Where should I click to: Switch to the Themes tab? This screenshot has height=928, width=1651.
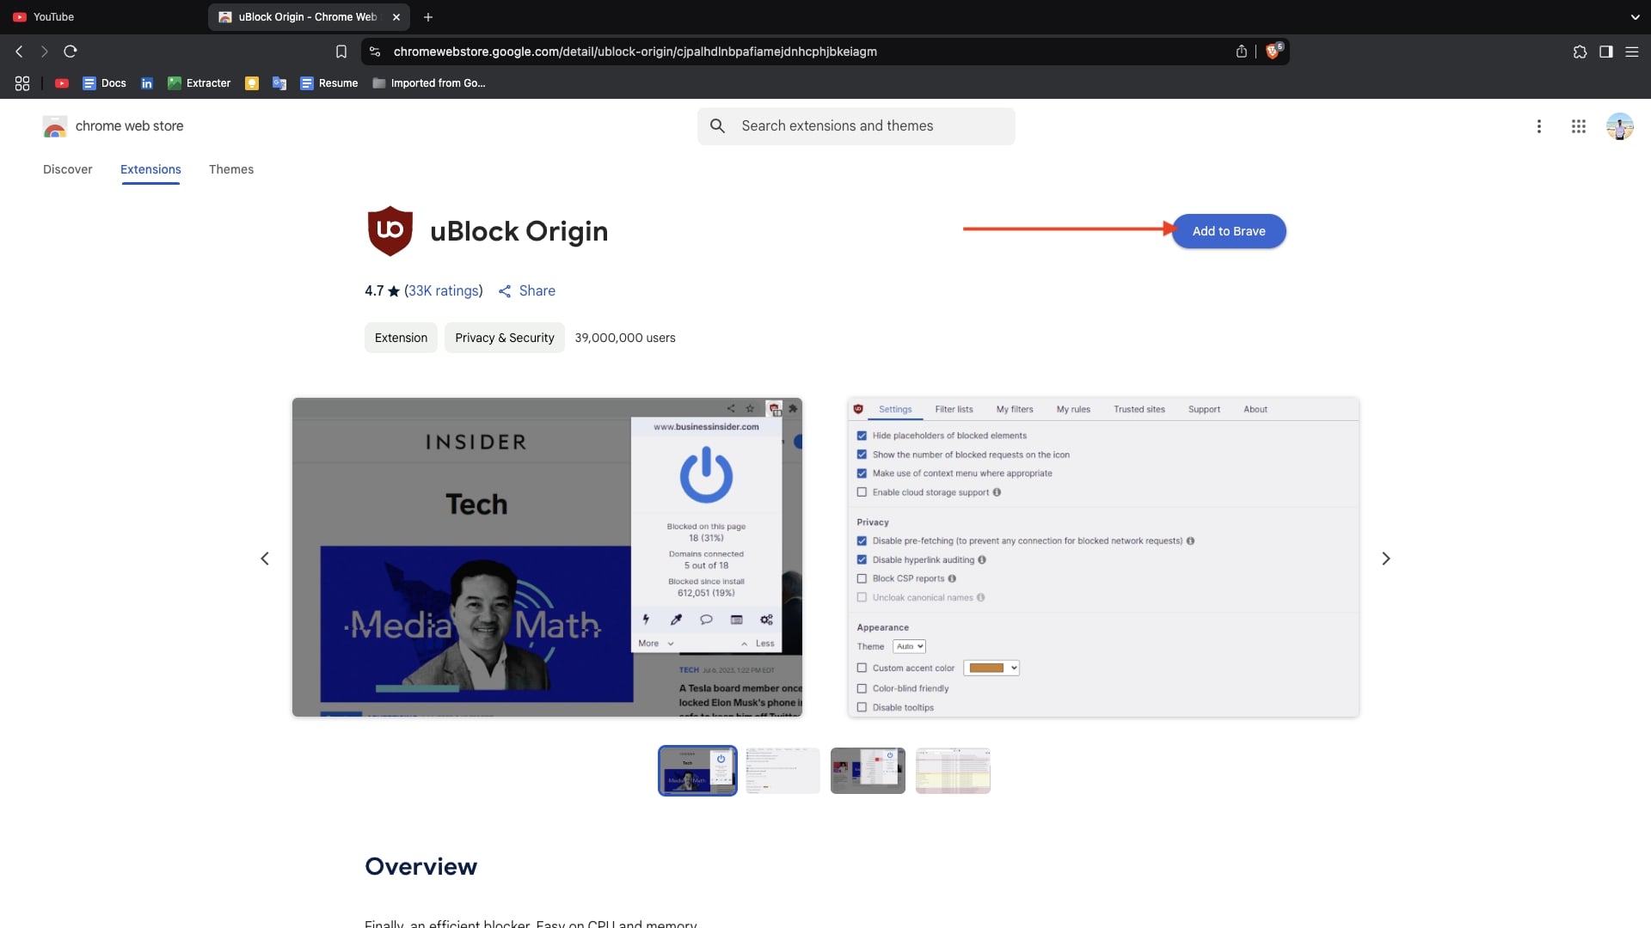pyautogui.click(x=231, y=169)
